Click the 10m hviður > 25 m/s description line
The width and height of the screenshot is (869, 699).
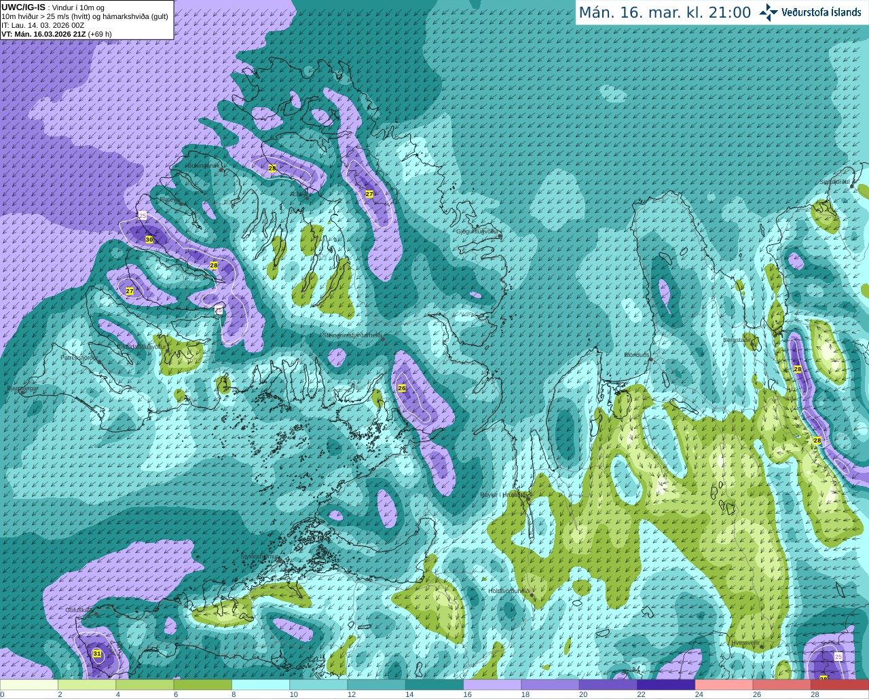85,16
